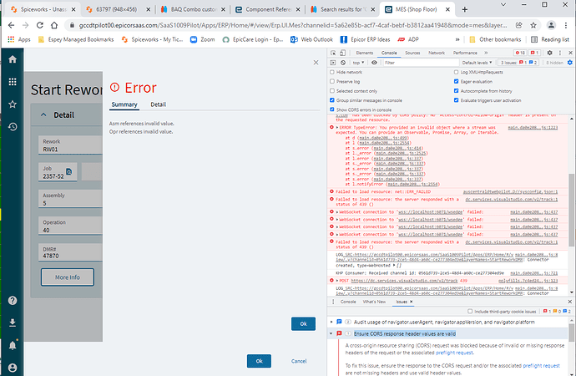
Task: Switch to DevTools Elements tab
Action: pos(365,53)
